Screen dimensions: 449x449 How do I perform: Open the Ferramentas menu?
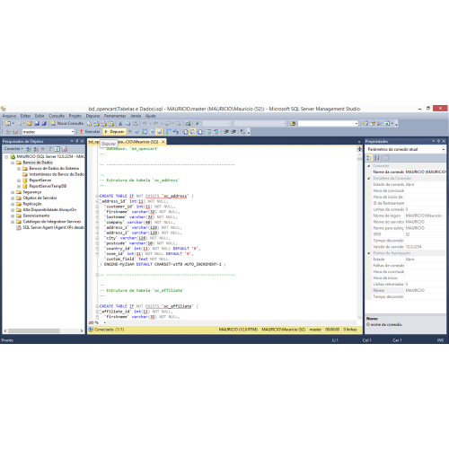click(x=115, y=116)
